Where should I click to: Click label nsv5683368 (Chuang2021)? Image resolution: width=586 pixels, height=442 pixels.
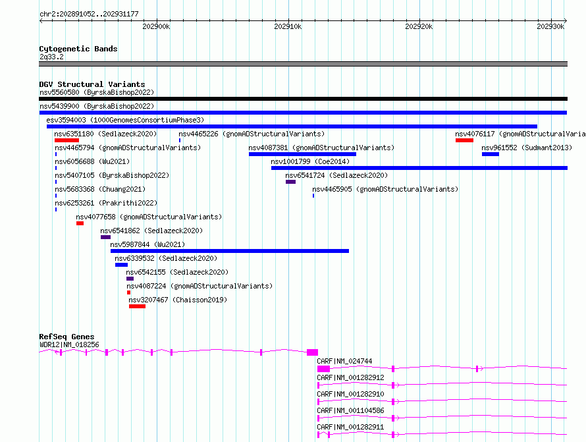click(100, 189)
